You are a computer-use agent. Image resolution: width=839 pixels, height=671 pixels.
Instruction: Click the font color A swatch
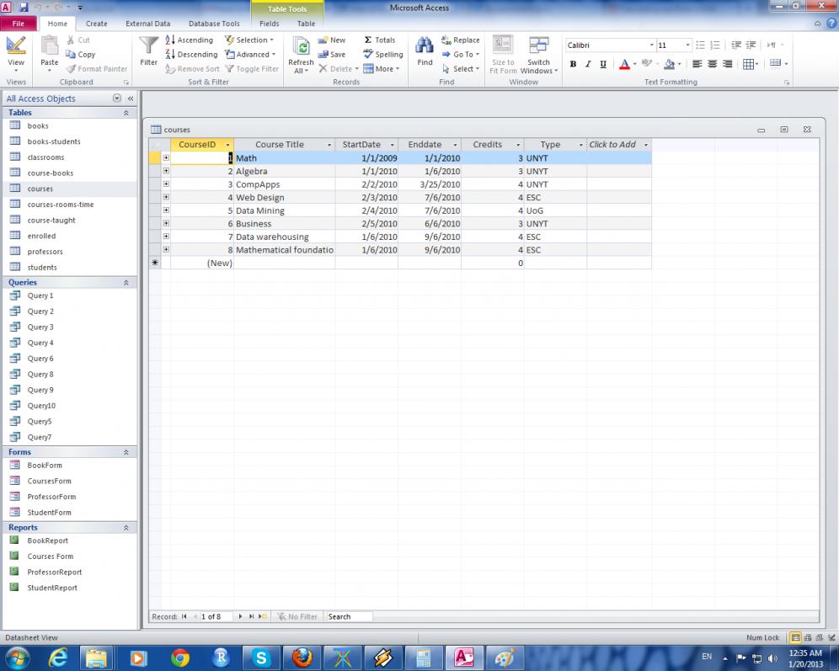(624, 64)
